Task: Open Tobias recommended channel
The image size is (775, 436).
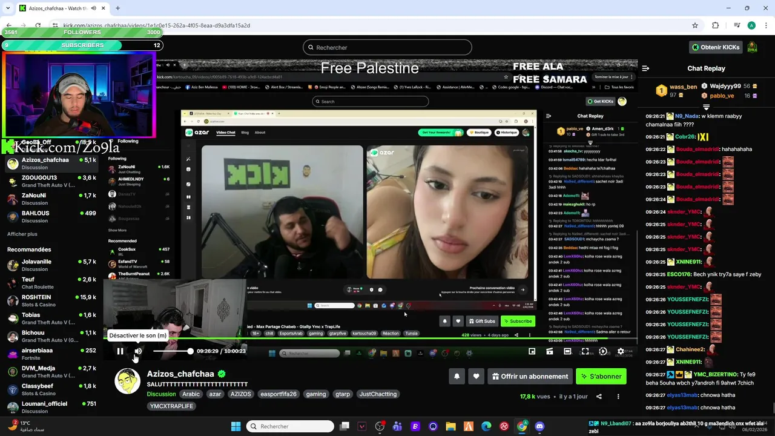Action: pos(51,319)
